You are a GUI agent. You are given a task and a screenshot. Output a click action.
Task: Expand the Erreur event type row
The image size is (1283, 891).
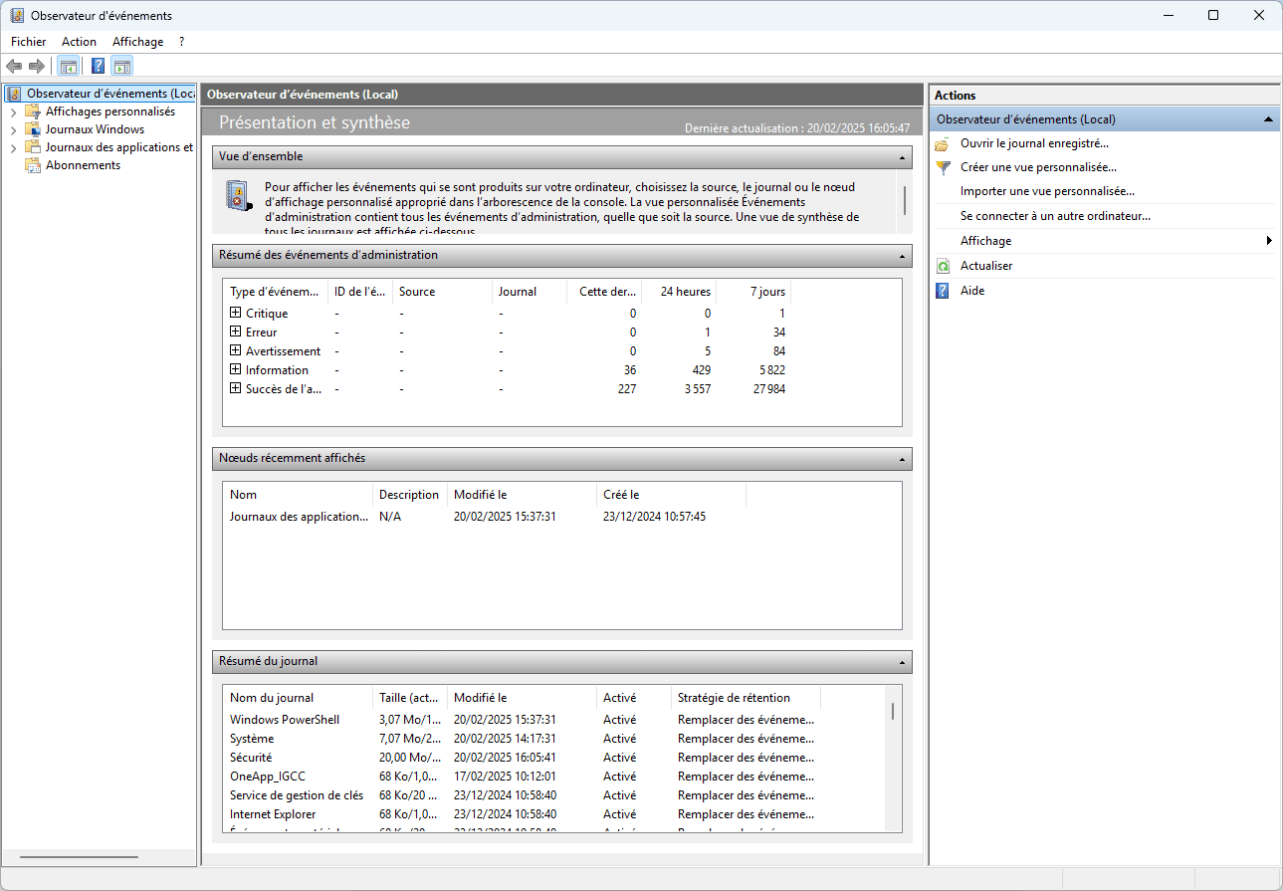(236, 332)
